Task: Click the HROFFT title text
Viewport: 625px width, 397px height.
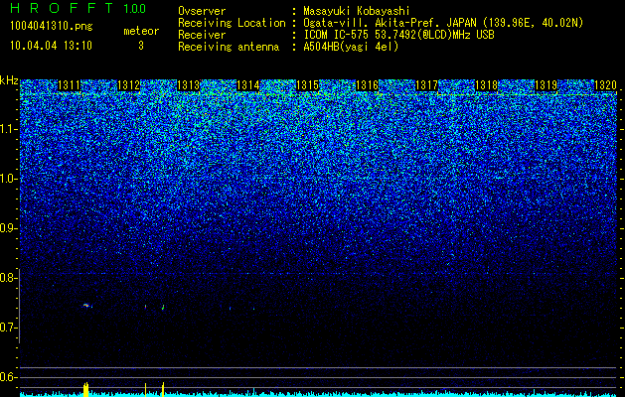Action: pos(62,8)
